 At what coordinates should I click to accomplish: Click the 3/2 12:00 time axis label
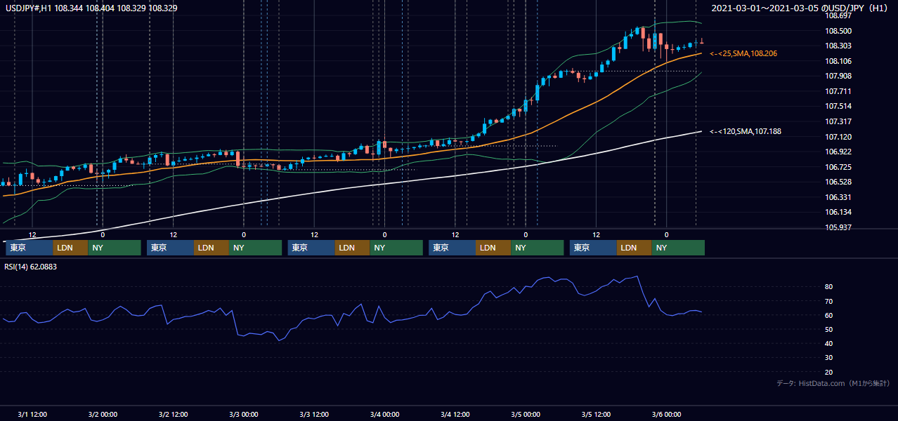(173, 414)
